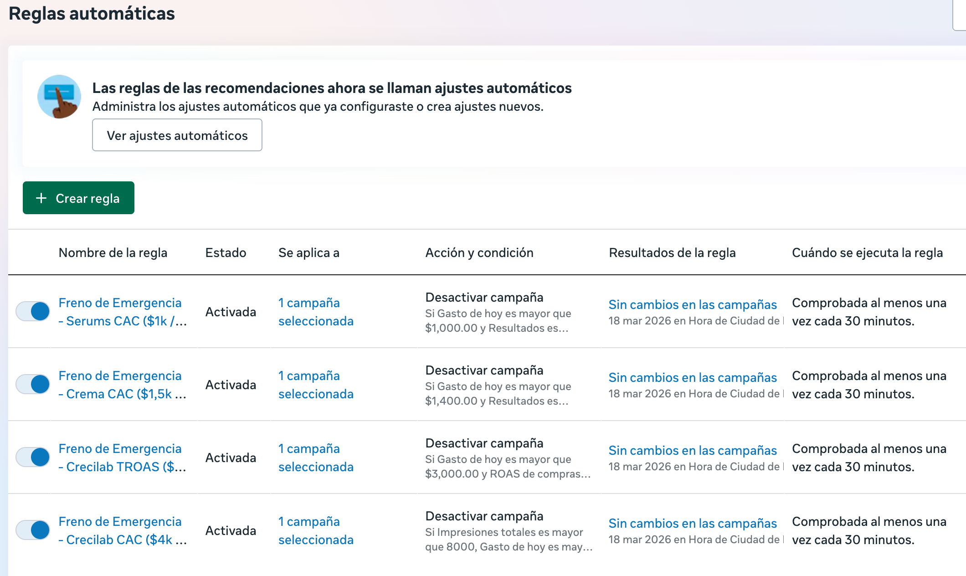Click Ver ajustes automáticos button

click(177, 135)
